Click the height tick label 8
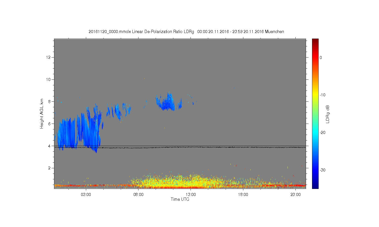379x227 pixels. tap(50, 102)
